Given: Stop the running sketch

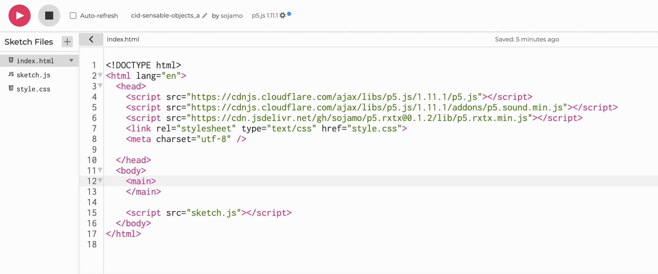Looking at the screenshot, I should click(x=49, y=16).
